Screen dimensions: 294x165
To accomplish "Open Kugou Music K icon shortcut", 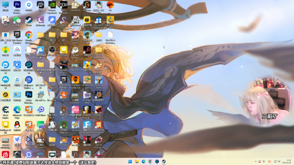I will coord(17,66).
